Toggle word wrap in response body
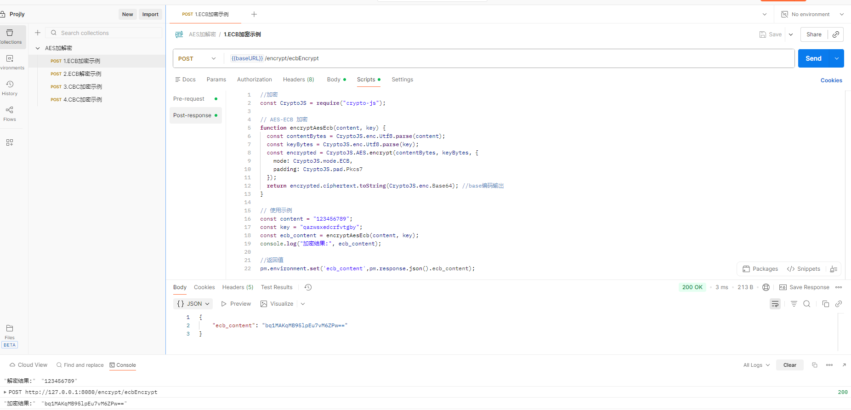This screenshot has width=851, height=410. 775,304
